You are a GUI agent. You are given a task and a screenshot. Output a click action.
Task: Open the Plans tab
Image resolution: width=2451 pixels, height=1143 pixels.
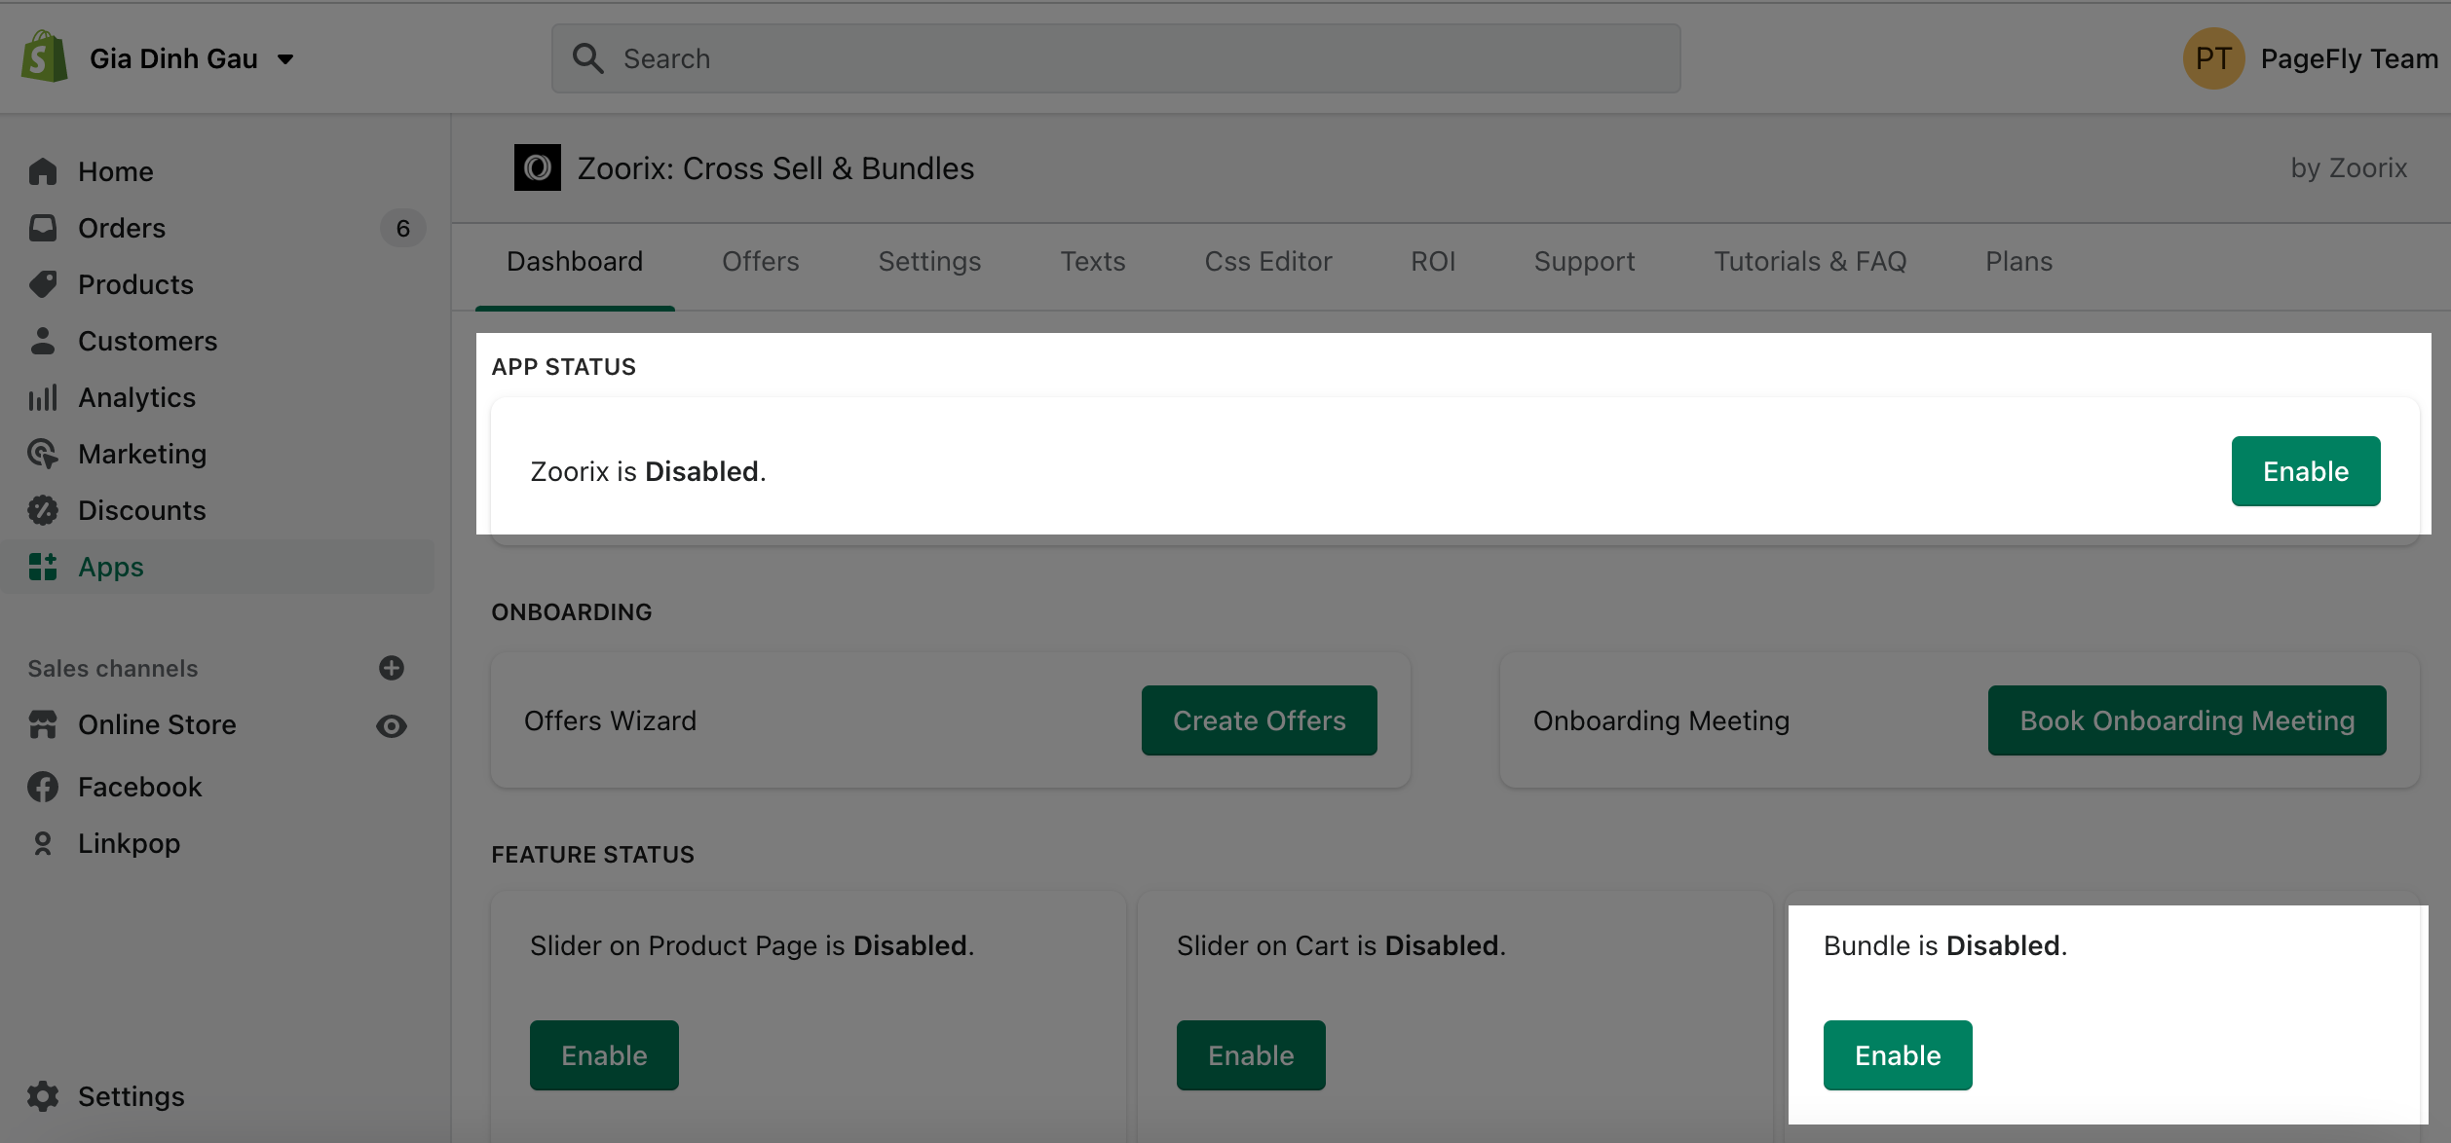coord(2018,261)
